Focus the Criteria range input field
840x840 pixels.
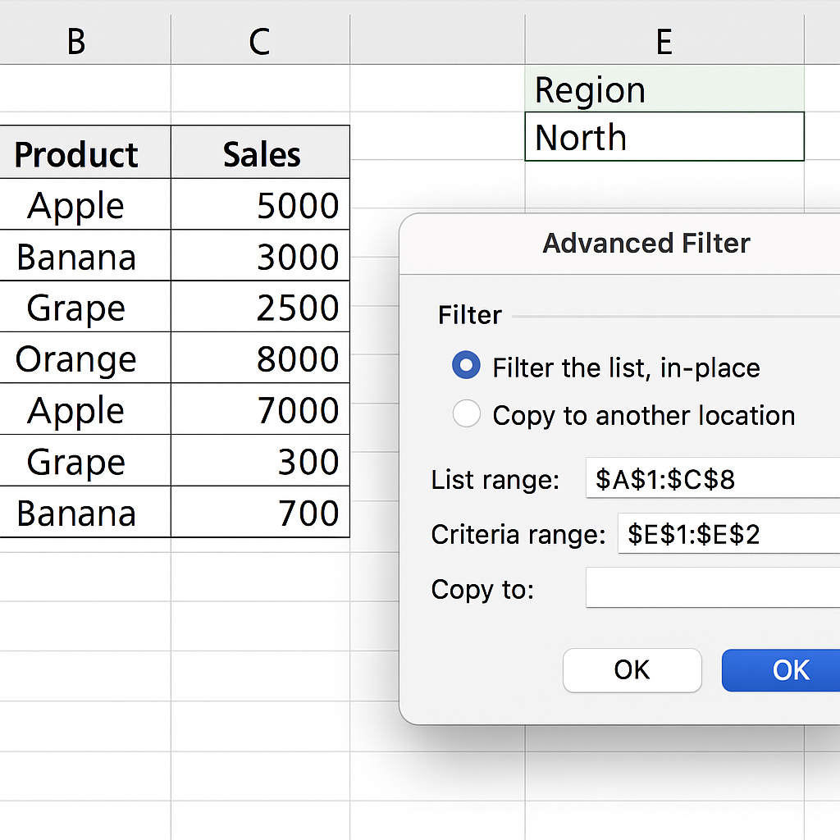click(x=728, y=535)
